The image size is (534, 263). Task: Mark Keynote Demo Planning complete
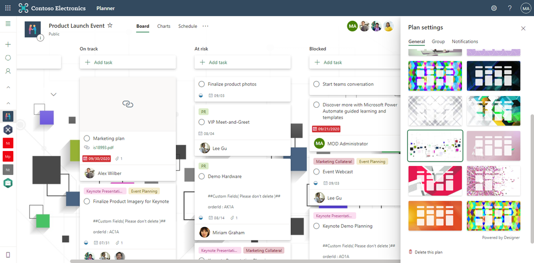[316, 226]
